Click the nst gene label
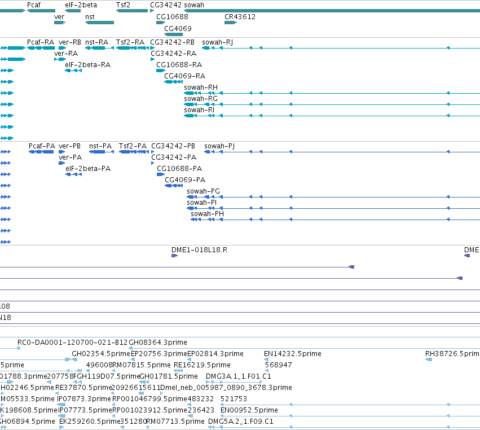 90,17
